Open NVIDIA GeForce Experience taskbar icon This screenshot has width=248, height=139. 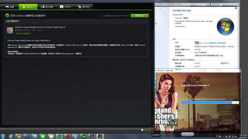pyautogui.click(x=100, y=136)
